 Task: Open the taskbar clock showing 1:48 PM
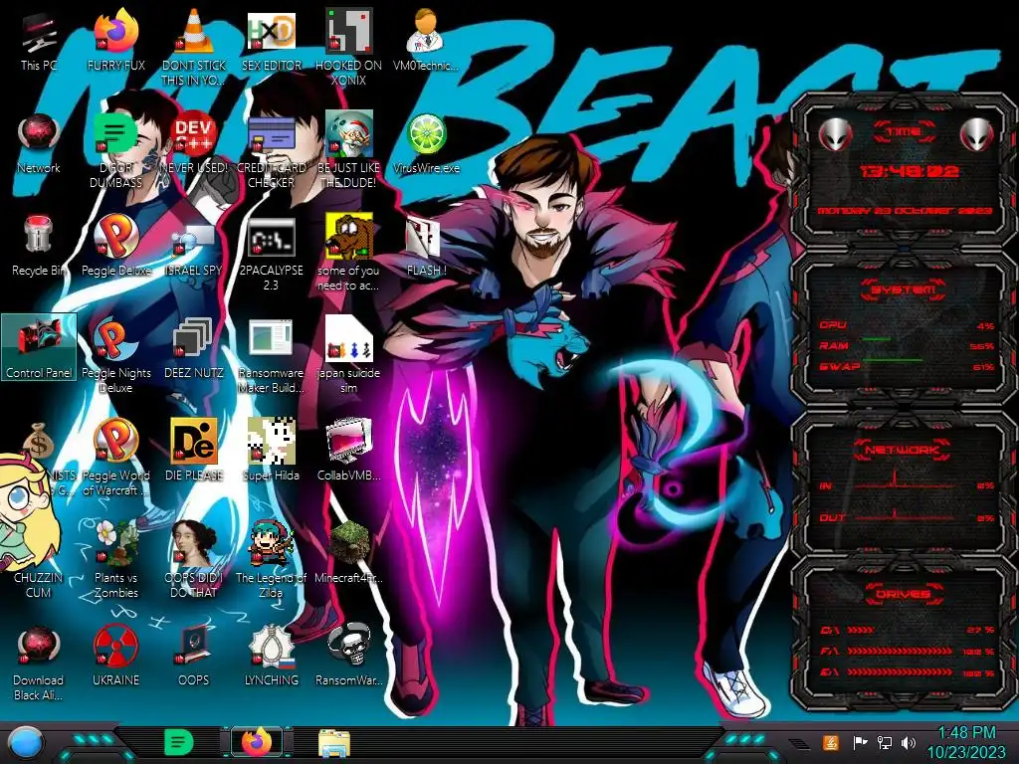tap(966, 743)
